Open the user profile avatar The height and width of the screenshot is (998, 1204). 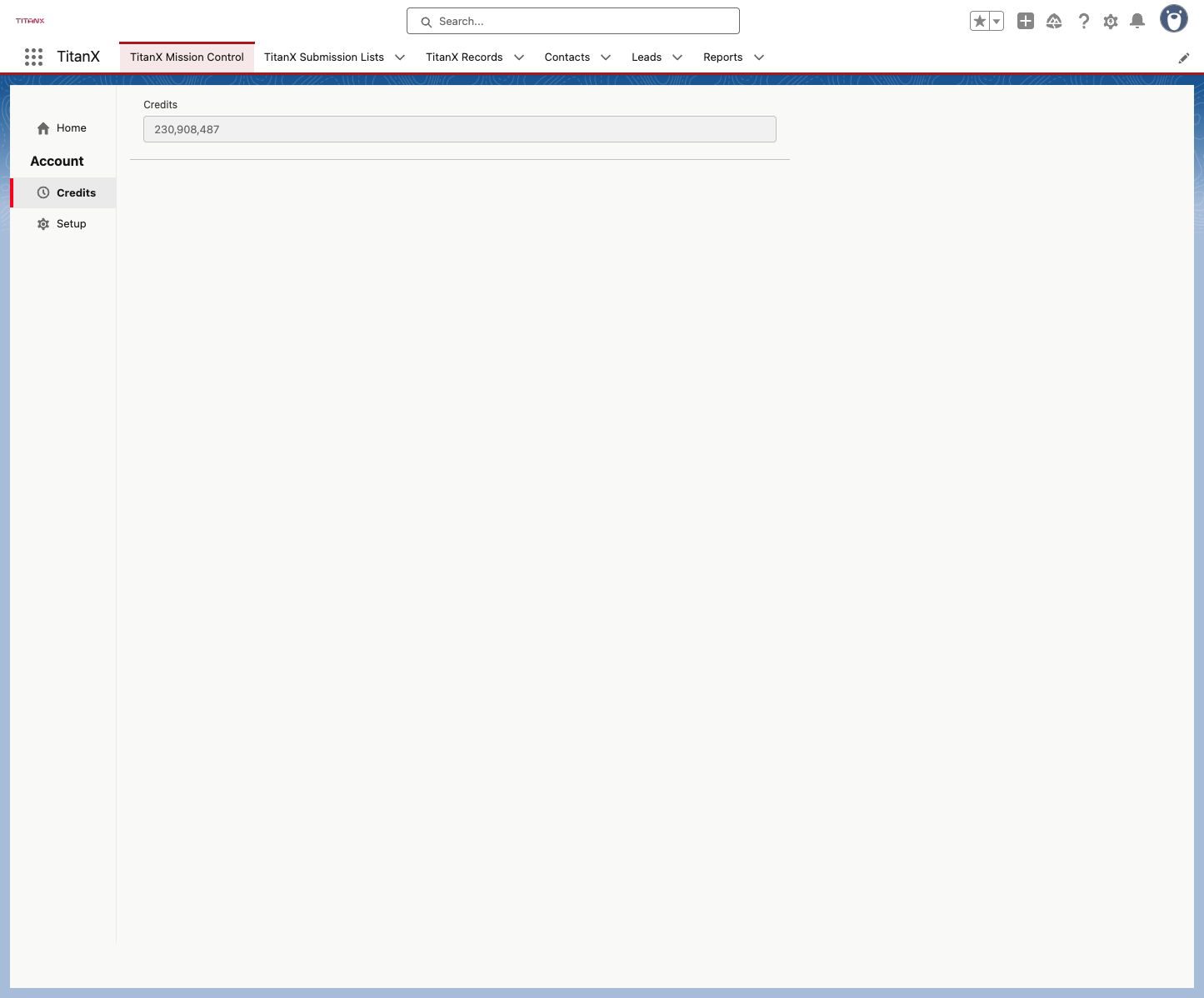click(x=1174, y=19)
